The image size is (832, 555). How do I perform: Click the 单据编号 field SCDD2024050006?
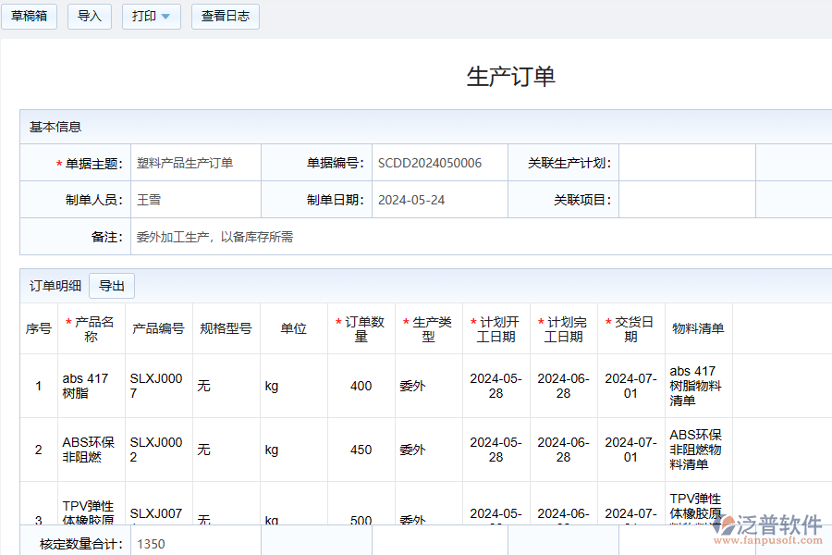[439, 163]
